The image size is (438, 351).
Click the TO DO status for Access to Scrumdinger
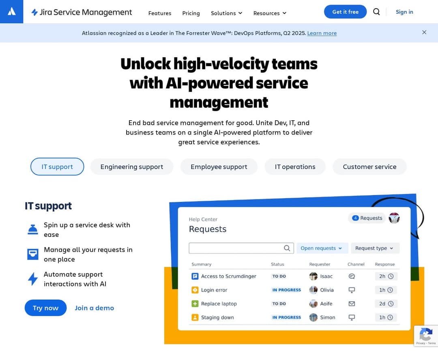279,276
